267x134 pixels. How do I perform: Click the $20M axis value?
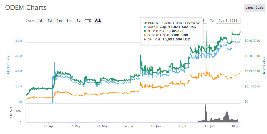tap(18, 87)
